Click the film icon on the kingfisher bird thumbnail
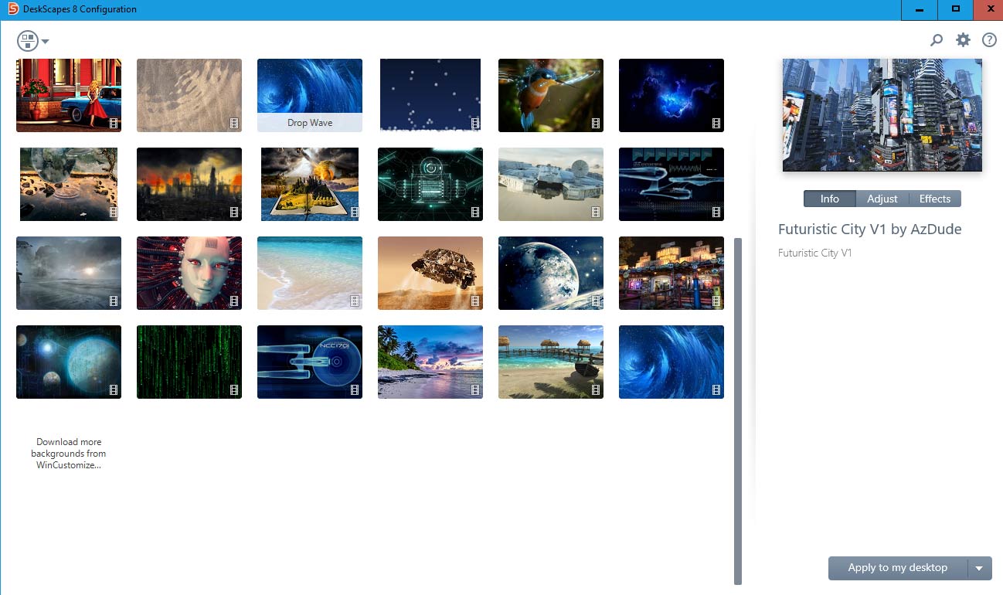 (x=596, y=122)
